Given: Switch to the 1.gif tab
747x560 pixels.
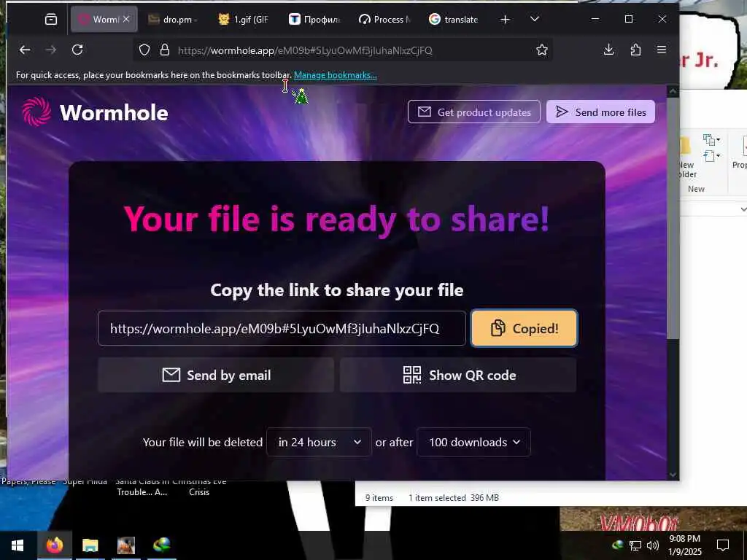Looking at the screenshot, I should coord(244,20).
